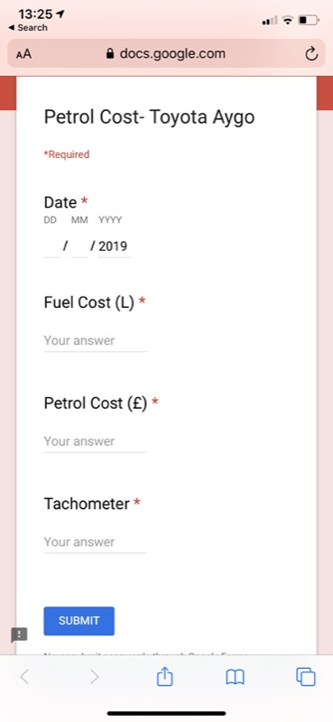
Task: Tap the browser forward arrow
Action: (95, 677)
